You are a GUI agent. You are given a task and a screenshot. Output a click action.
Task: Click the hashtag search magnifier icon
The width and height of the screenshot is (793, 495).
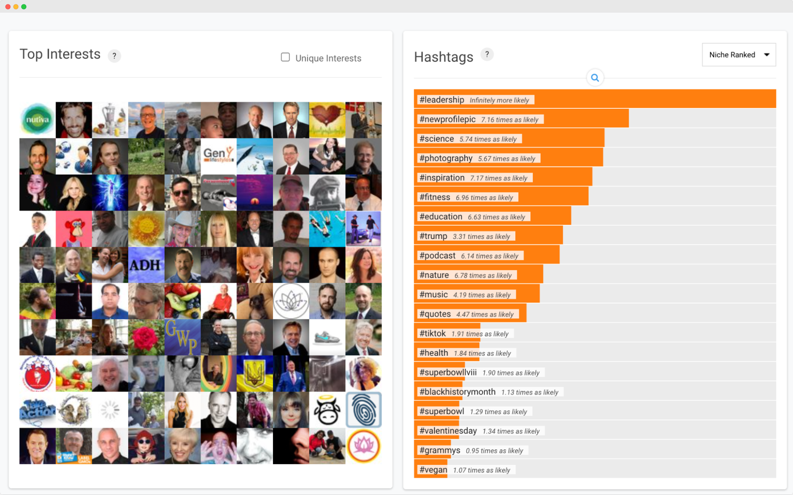[595, 78]
